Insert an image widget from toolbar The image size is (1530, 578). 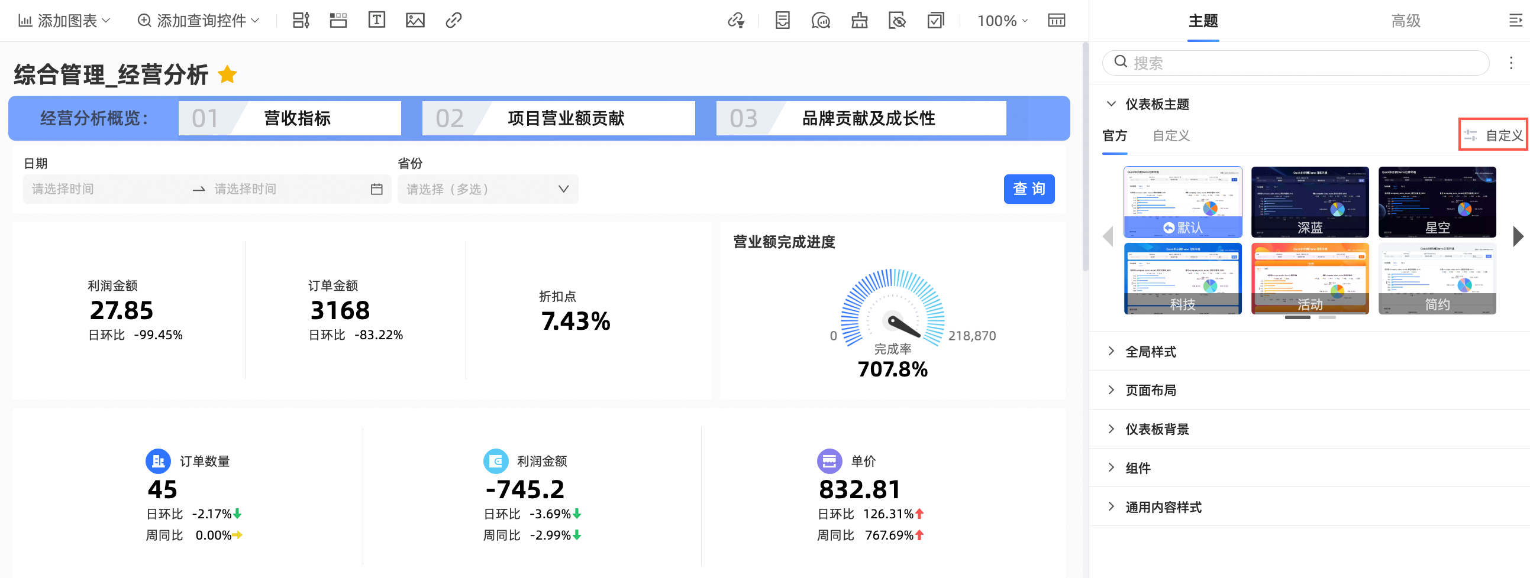(415, 20)
